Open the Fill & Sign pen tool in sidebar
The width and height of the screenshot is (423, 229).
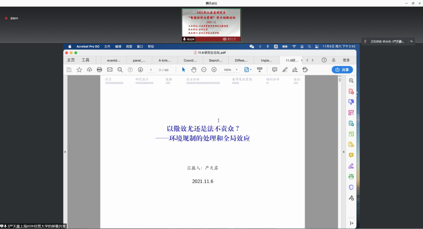tap(351, 166)
